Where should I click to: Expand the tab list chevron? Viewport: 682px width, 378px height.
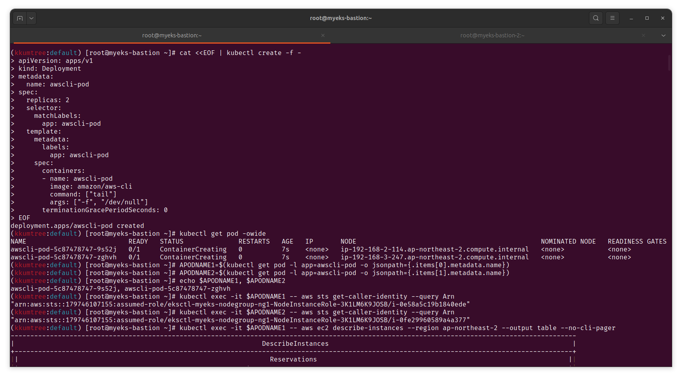click(x=664, y=35)
